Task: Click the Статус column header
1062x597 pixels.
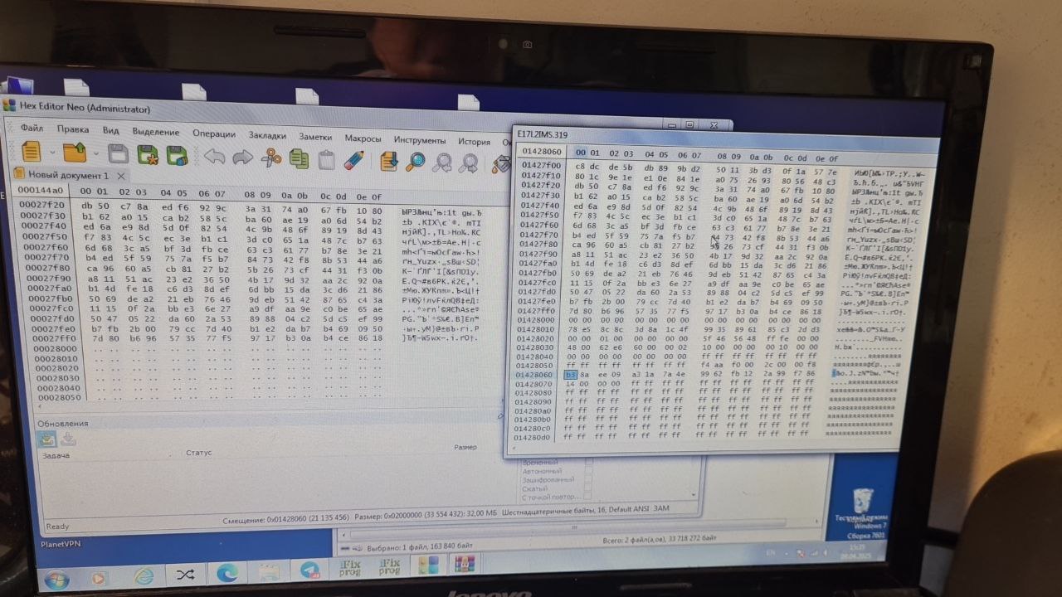Action: 199,453
